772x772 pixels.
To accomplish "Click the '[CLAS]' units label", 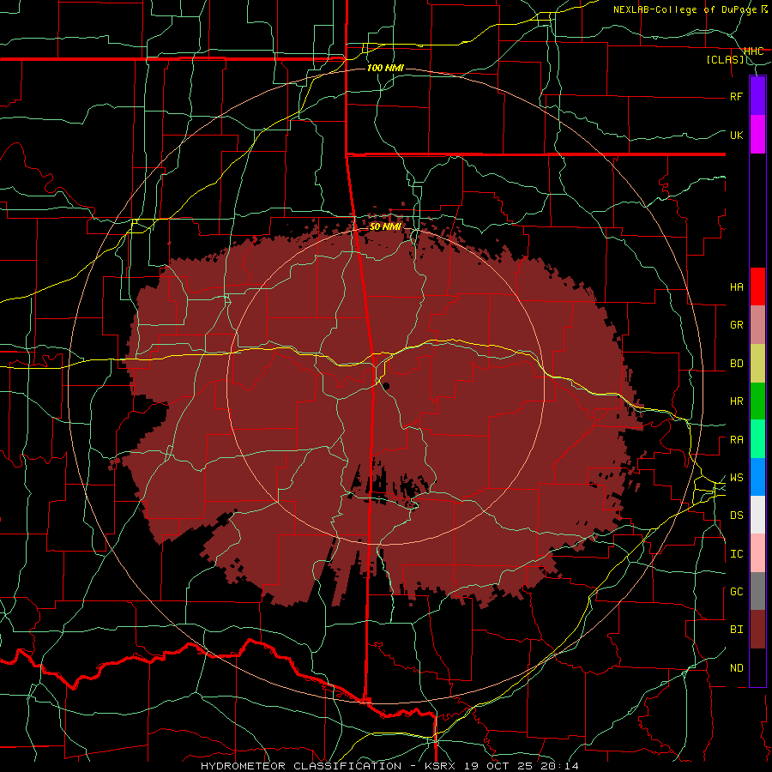I will pyautogui.click(x=725, y=60).
